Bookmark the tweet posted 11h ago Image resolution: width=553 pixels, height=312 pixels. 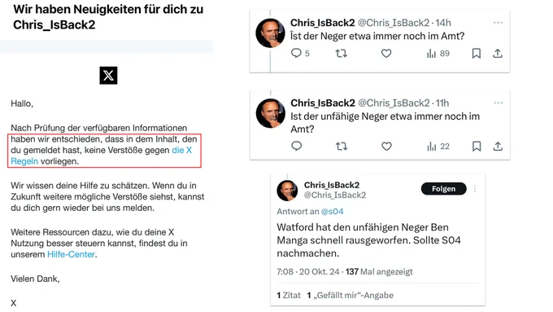tap(477, 146)
